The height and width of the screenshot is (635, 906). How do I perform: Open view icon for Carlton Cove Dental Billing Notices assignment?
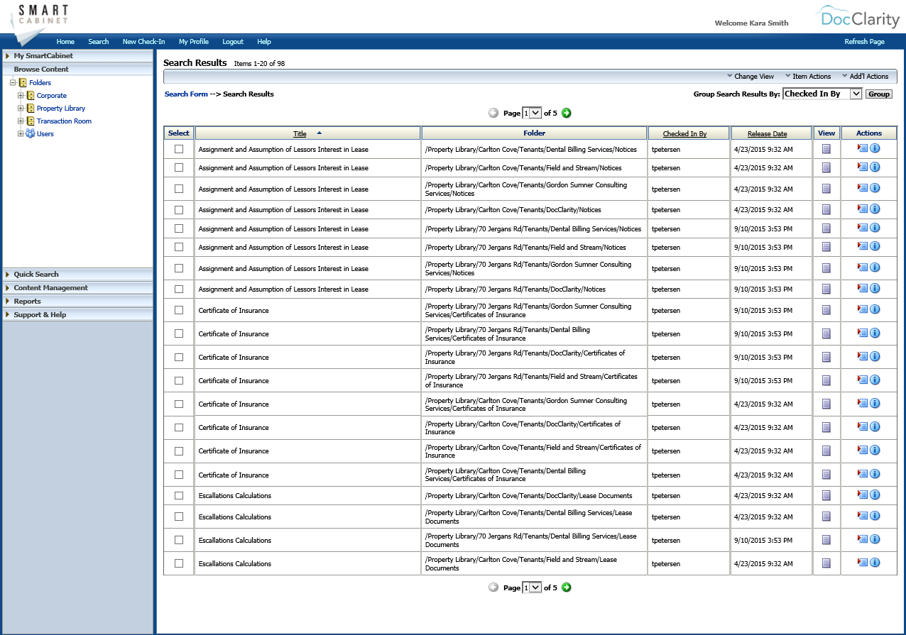[x=826, y=149]
